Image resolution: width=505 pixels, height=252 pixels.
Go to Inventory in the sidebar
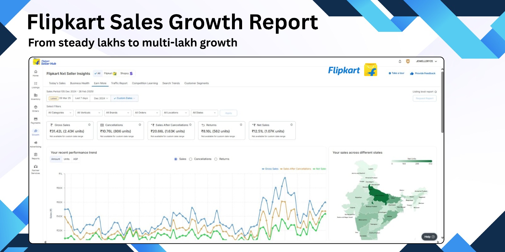(x=36, y=95)
